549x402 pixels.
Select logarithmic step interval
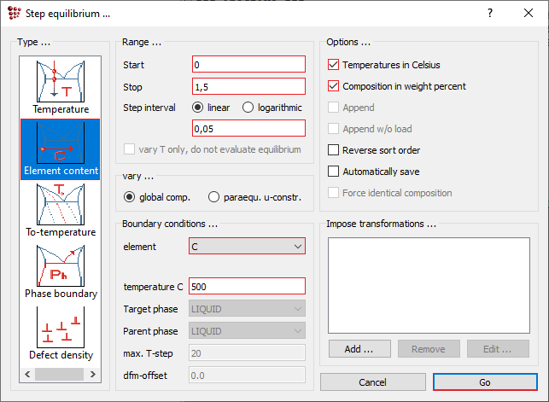248,108
